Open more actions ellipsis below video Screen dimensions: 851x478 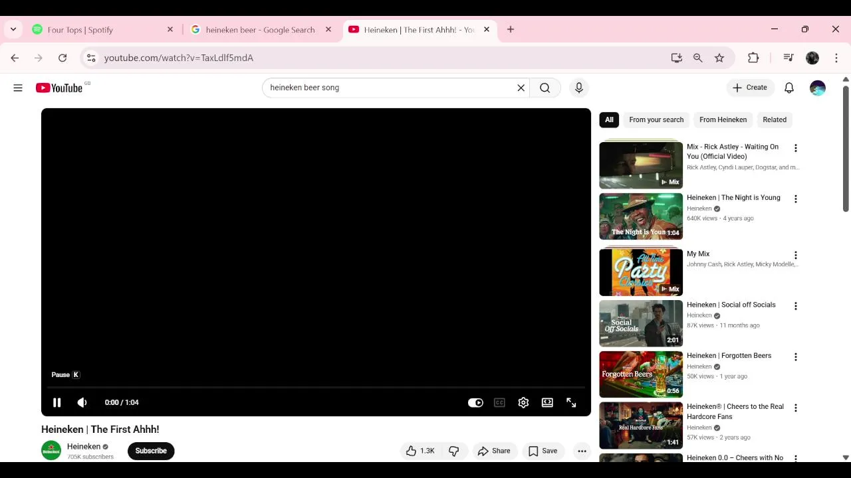(582, 451)
